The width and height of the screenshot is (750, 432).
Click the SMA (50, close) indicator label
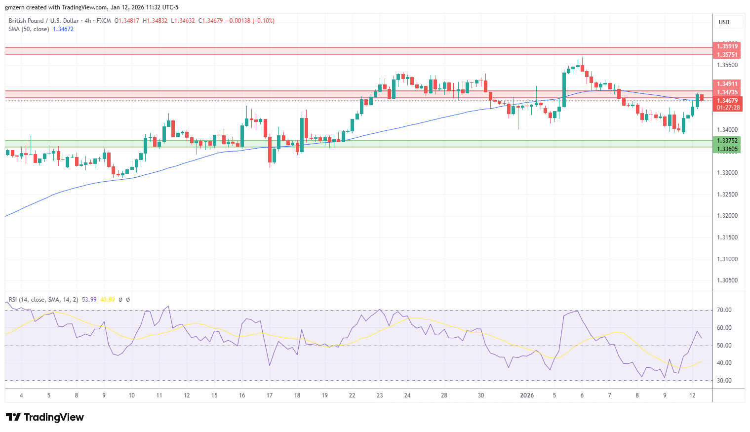tap(29, 29)
